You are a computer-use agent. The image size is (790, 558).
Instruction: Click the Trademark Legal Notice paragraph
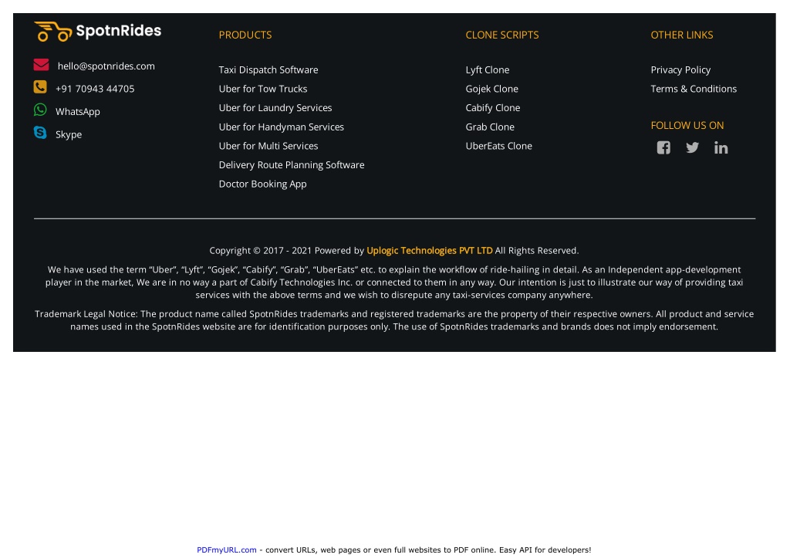[394, 320]
